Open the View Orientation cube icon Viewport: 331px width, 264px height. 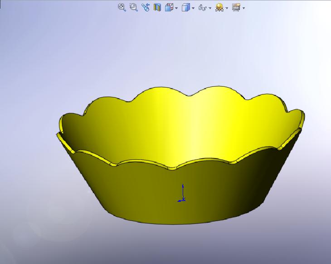169,7
